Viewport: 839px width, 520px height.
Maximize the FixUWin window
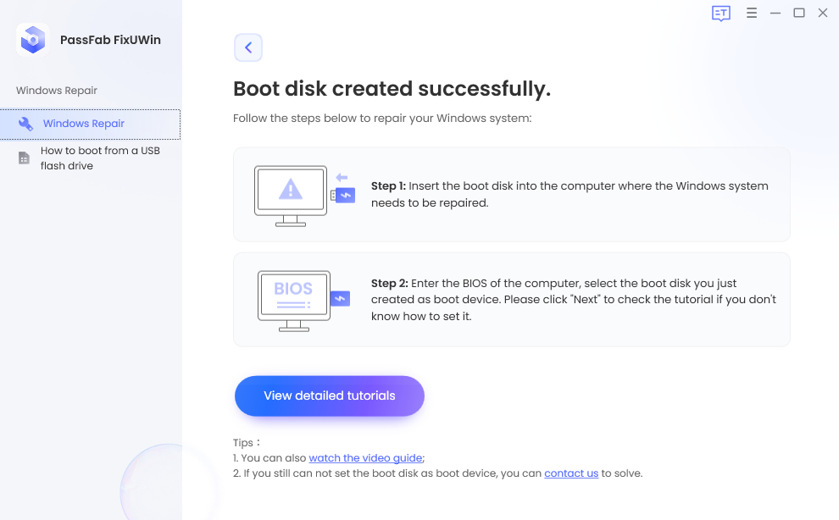click(799, 13)
